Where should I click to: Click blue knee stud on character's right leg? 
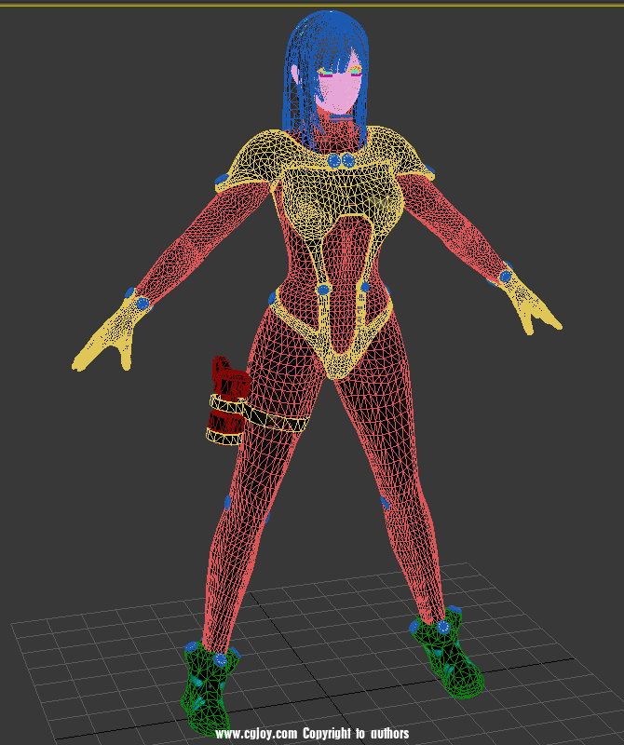click(x=228, y=502)
